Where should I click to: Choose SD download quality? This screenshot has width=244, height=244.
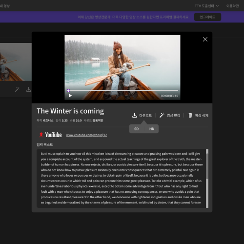(136, 129)
